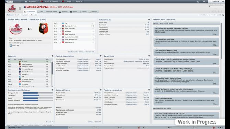Click the Stade Rennais opponent crest

click(43, 28)
